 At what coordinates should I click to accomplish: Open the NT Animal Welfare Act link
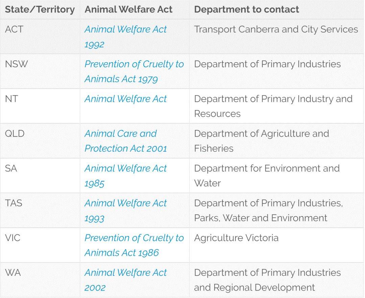[x=125, y=99]
